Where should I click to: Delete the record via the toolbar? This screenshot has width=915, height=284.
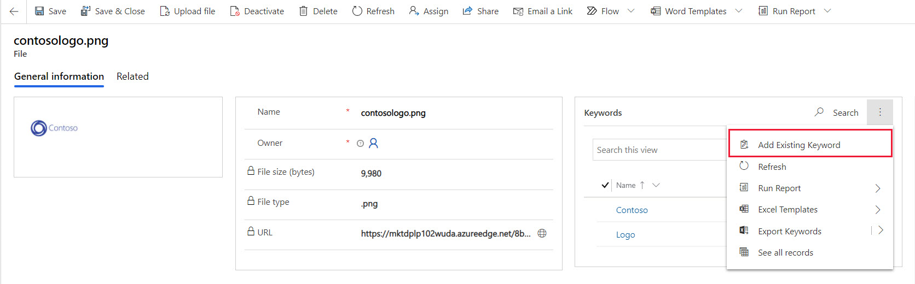point(318,11)
